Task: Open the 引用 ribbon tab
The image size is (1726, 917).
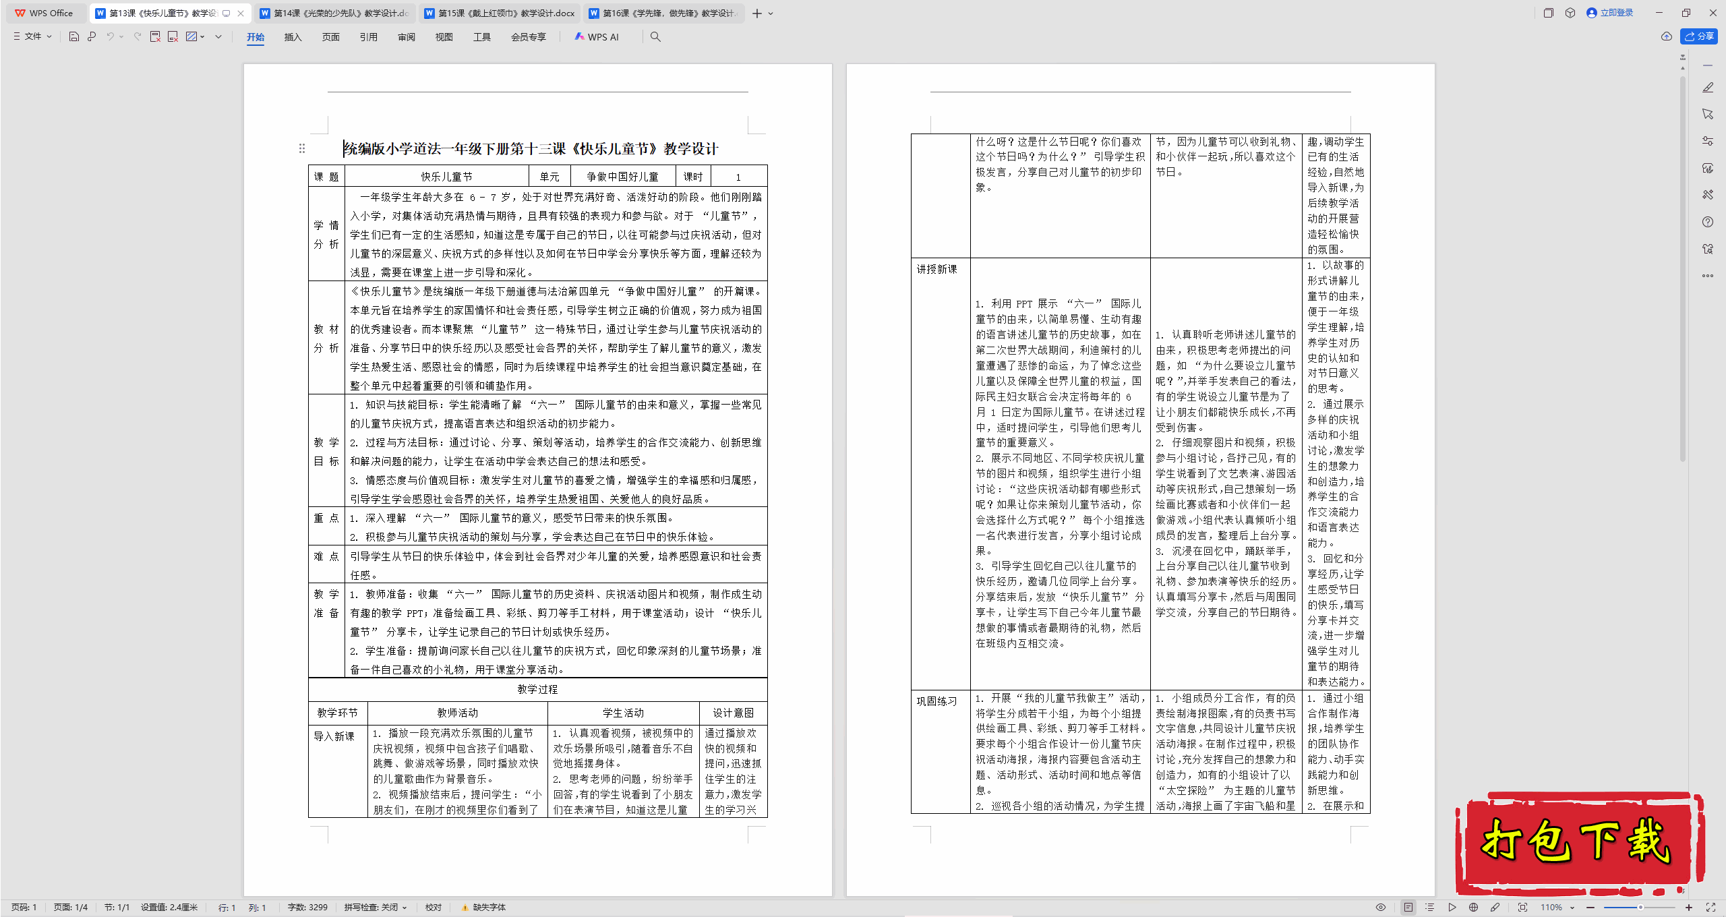Action: 369,37
